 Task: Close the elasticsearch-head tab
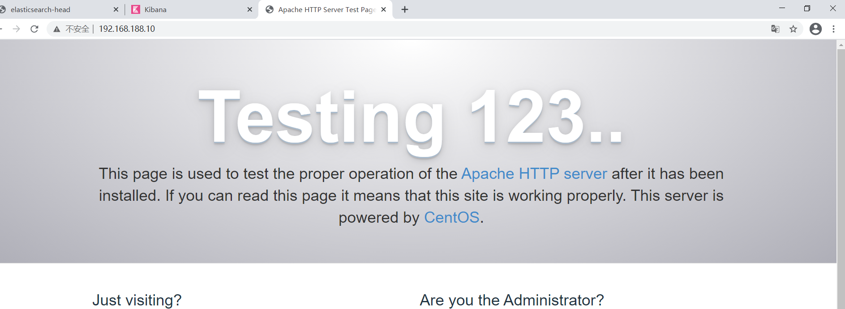(x=116, y=9)
